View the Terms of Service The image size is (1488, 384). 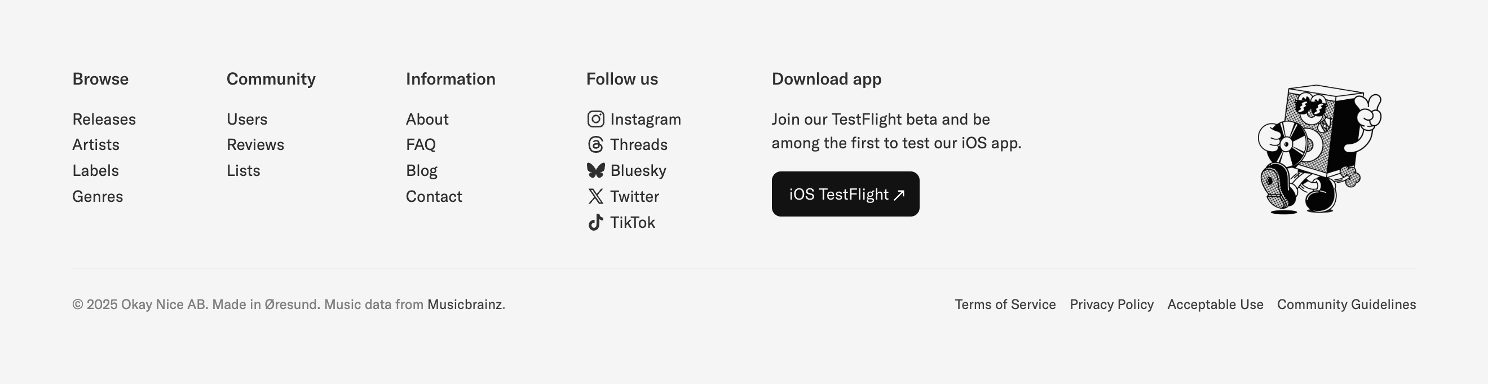[1005, 304]
